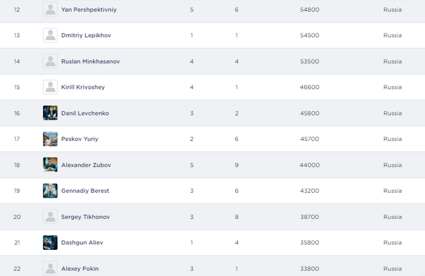Click Sergey Tikhonov's default profile icon
Screen dimensions: 425x276
[x=50, y=216]
